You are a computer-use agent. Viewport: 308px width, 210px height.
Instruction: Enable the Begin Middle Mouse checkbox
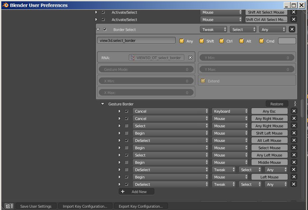coord(126,162)
